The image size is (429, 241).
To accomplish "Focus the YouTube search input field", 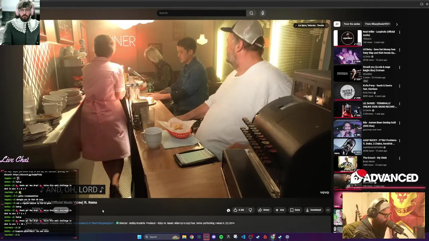I will (201, 13).
